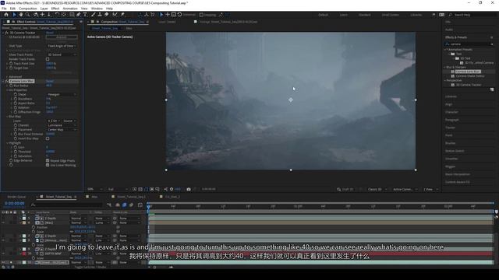
Task: Click the current time indicator playhead
Action: pos(149,206)
